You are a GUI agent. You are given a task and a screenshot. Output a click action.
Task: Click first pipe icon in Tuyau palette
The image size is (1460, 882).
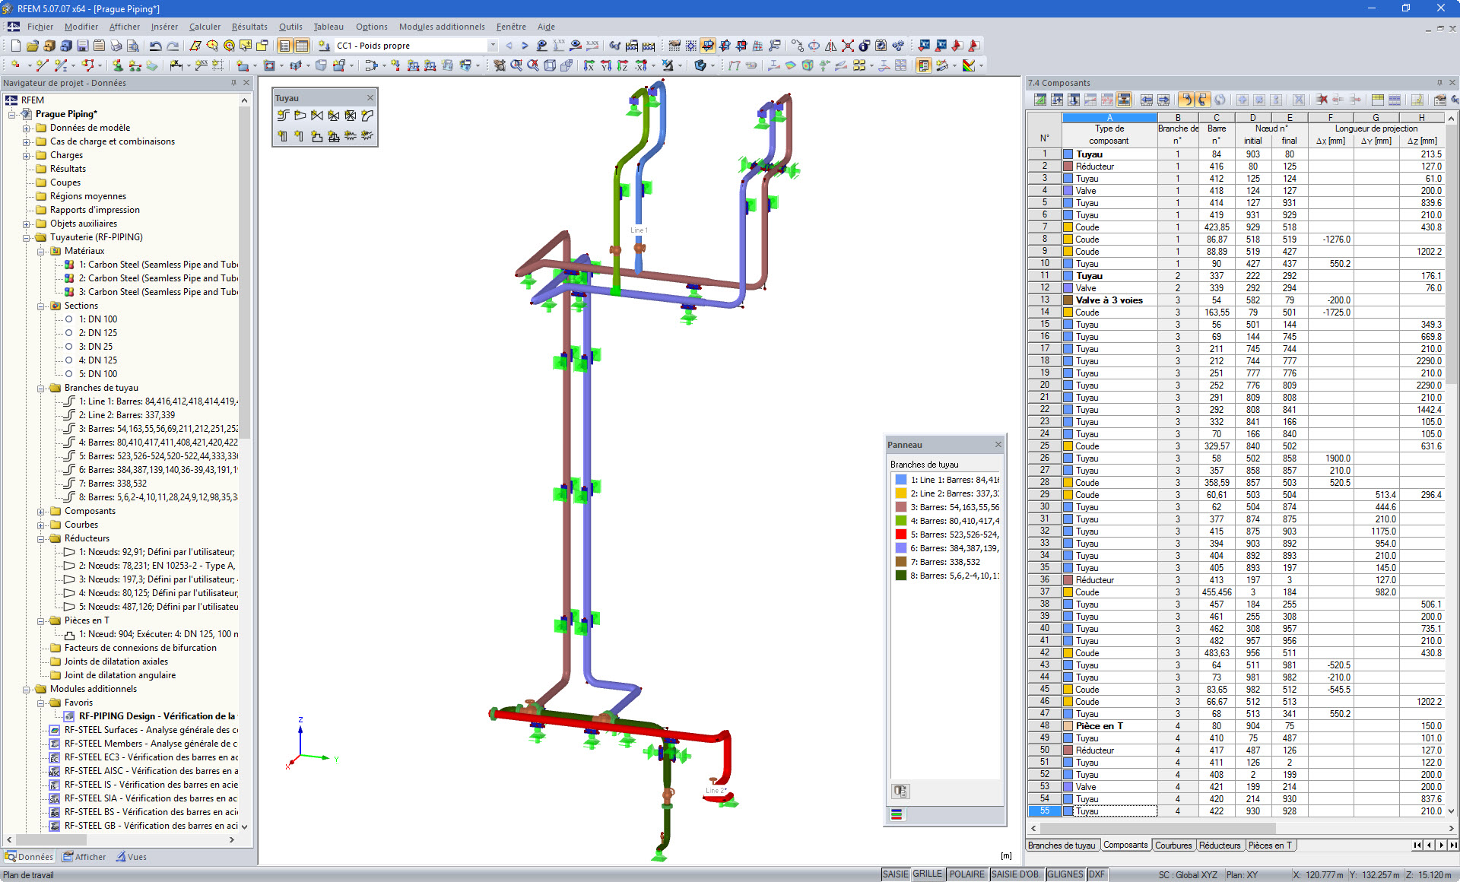click(283, 116)
